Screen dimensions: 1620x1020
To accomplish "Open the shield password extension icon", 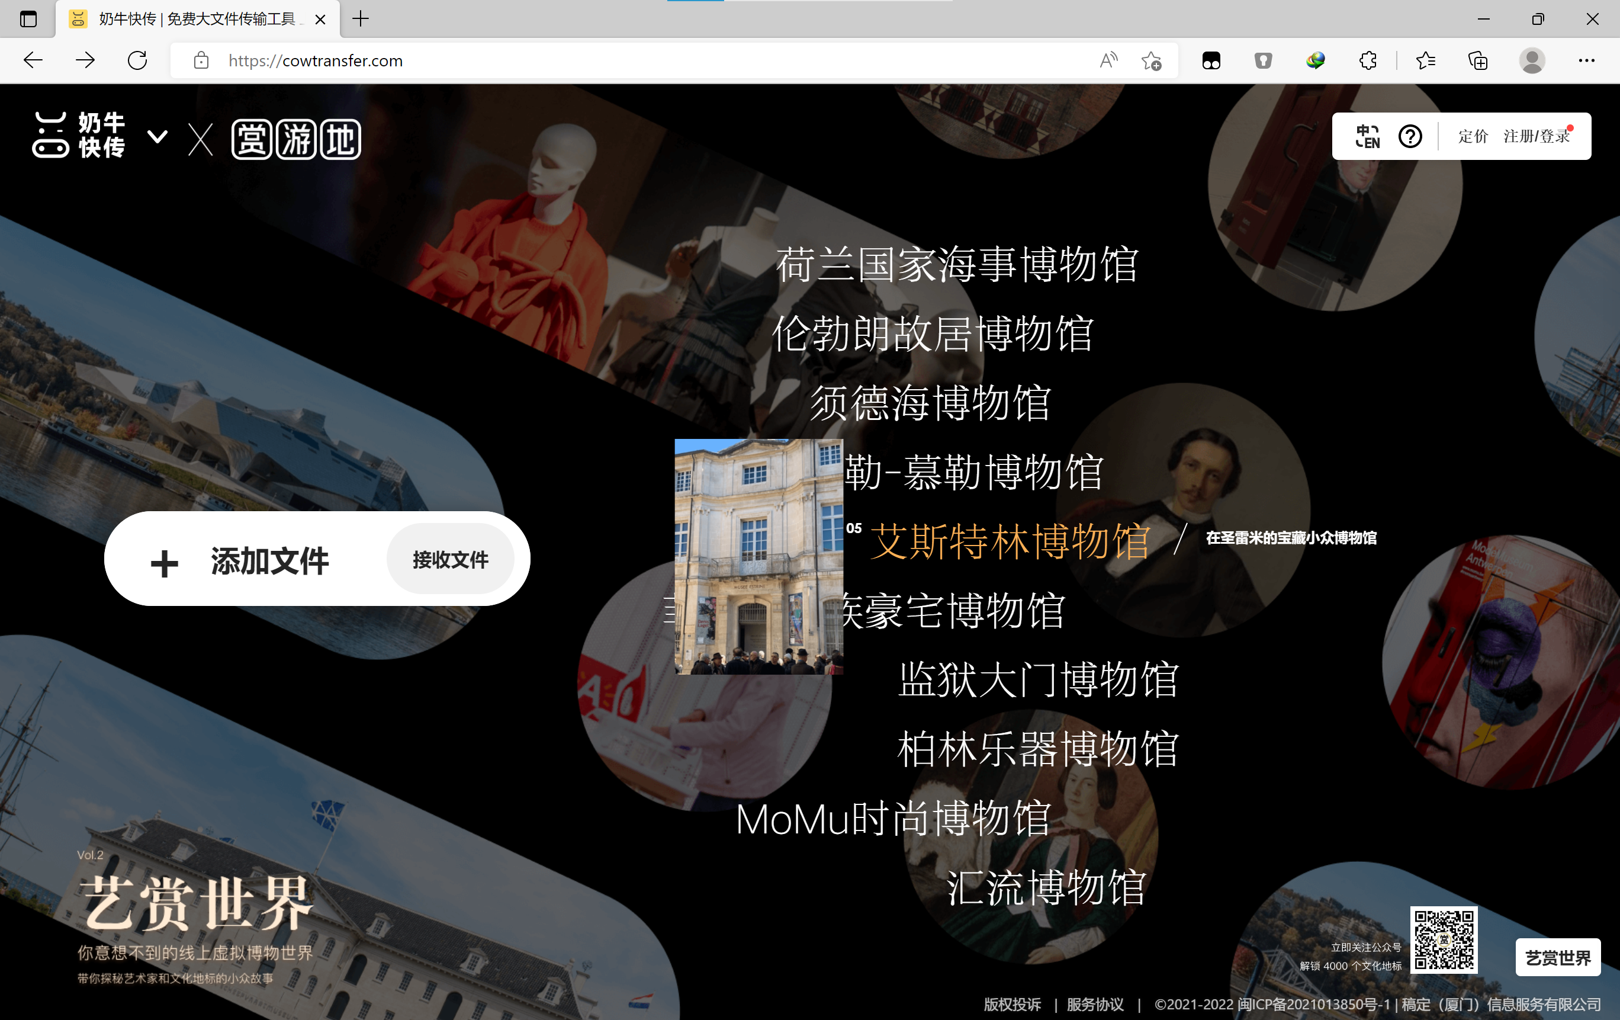I will [1263, 60].
